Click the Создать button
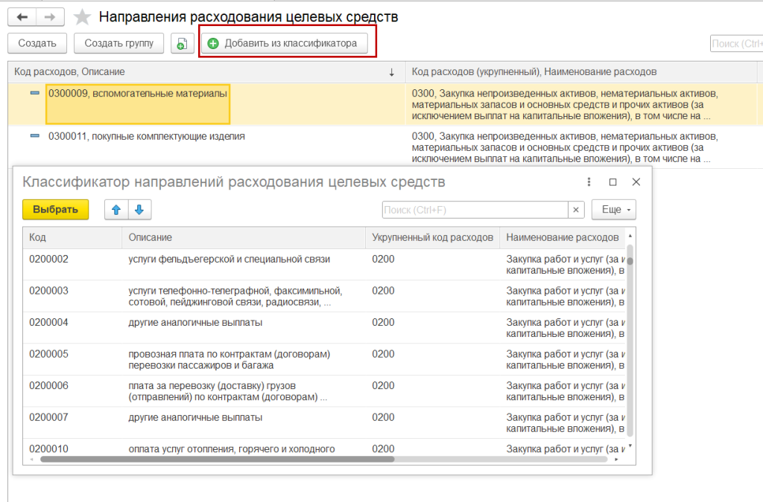 [x=37, y=44]
